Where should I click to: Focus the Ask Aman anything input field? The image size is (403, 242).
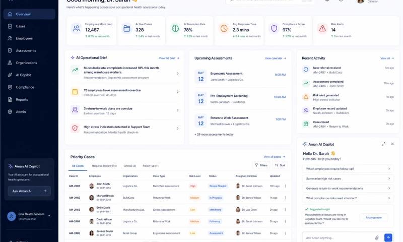point(339,238)
